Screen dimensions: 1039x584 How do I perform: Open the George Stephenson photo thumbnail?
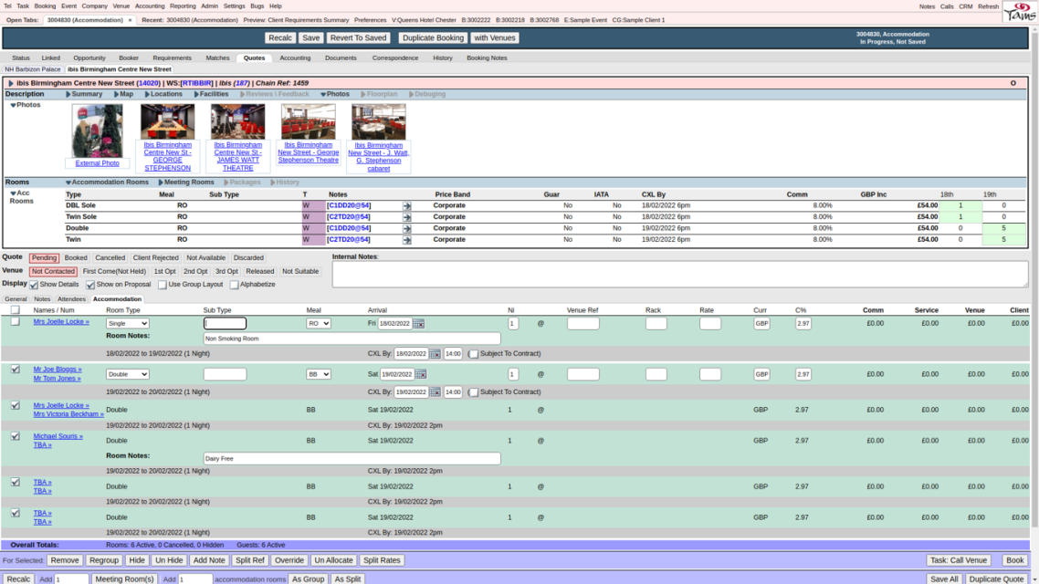[x=167, y=121]
